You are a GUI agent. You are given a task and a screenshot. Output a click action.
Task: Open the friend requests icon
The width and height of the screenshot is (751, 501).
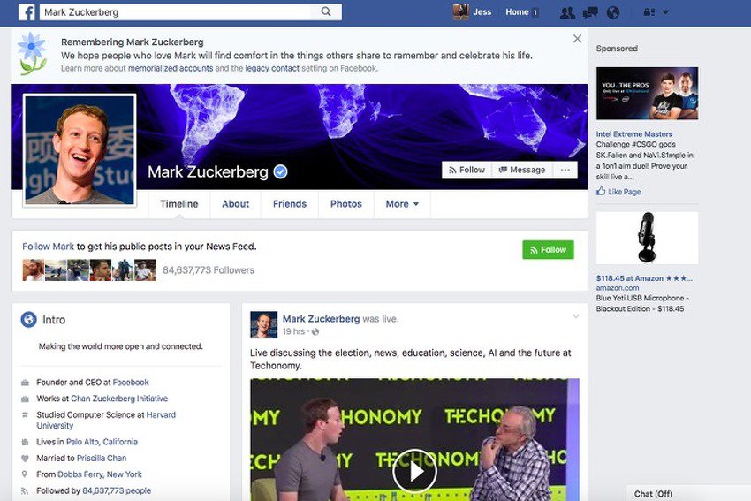[567, 12]
